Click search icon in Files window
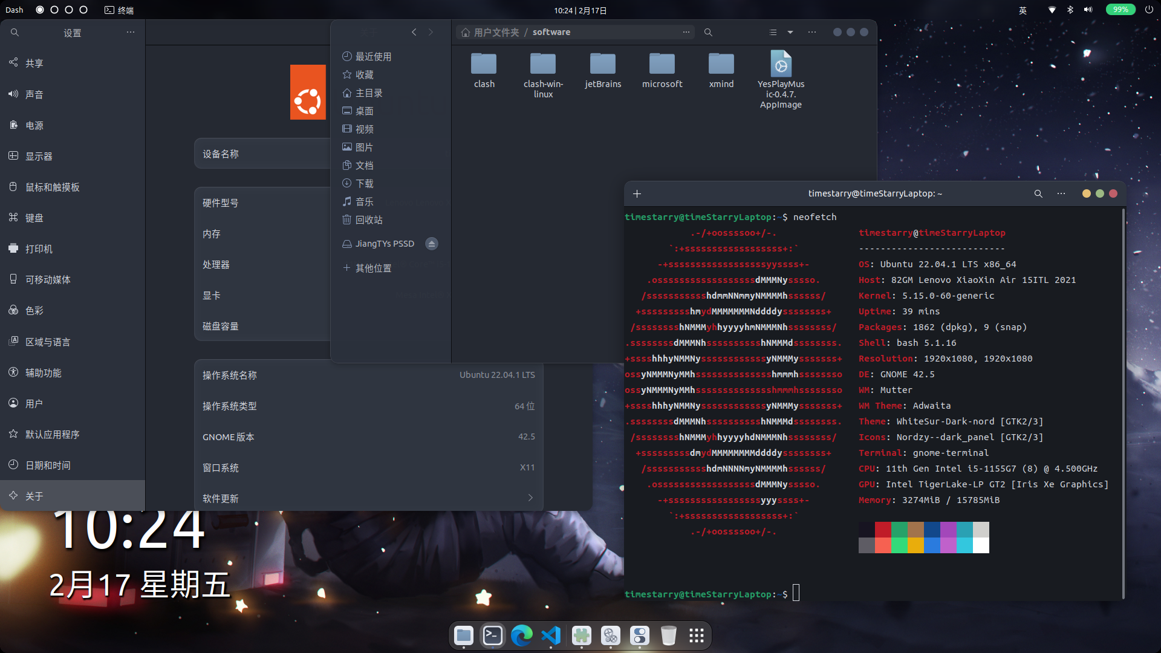The height and width of the screenshot is (653, 1161). click(708, 32)
